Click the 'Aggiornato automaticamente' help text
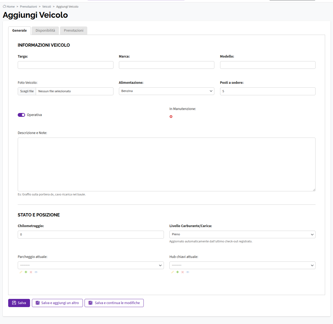Image resolution: width=333 pixels, height=324 pixels. point(211,242)
